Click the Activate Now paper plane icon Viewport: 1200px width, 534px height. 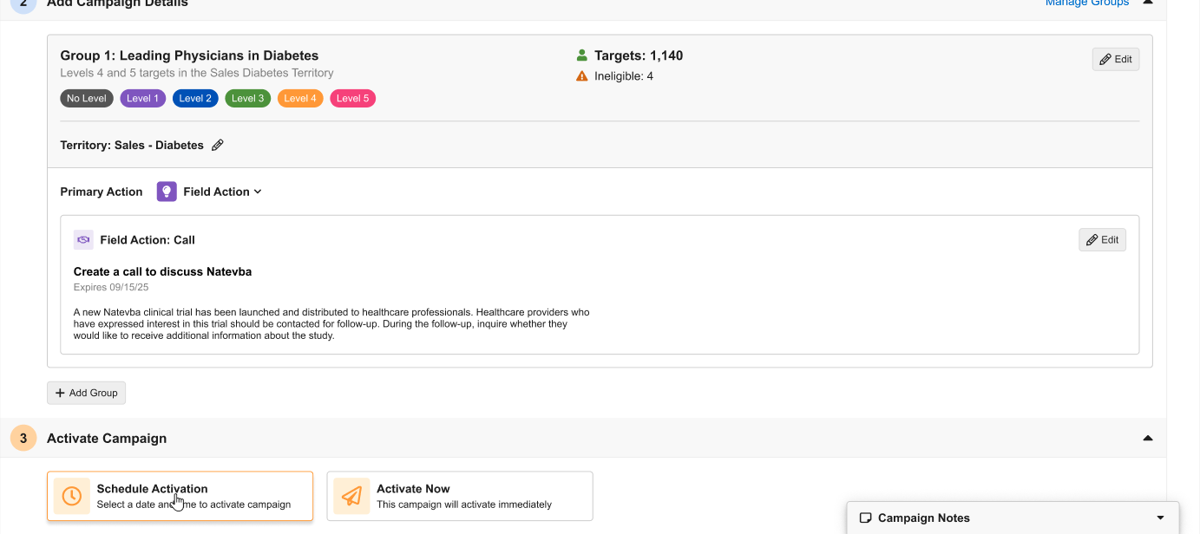click(351, 496)
